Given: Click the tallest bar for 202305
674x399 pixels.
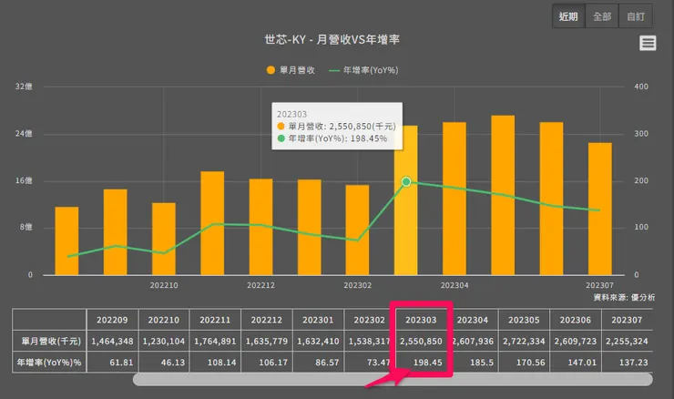Looking at the screenshot, I should point(503,195).
